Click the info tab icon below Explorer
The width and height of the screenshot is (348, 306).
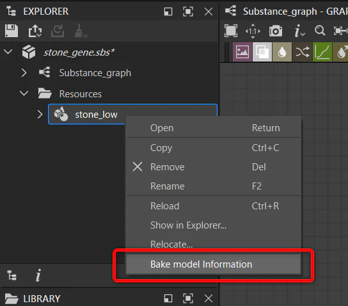point(38,275)
